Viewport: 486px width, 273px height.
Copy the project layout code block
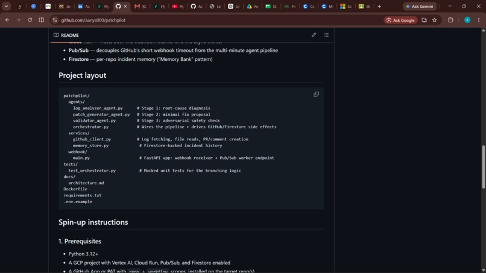[316, 94]
